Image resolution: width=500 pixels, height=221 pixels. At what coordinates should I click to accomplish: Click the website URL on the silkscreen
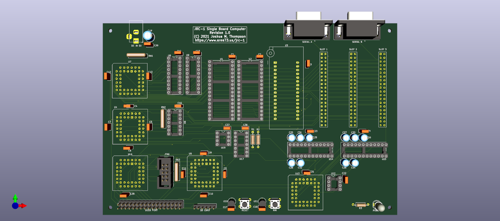220,40
